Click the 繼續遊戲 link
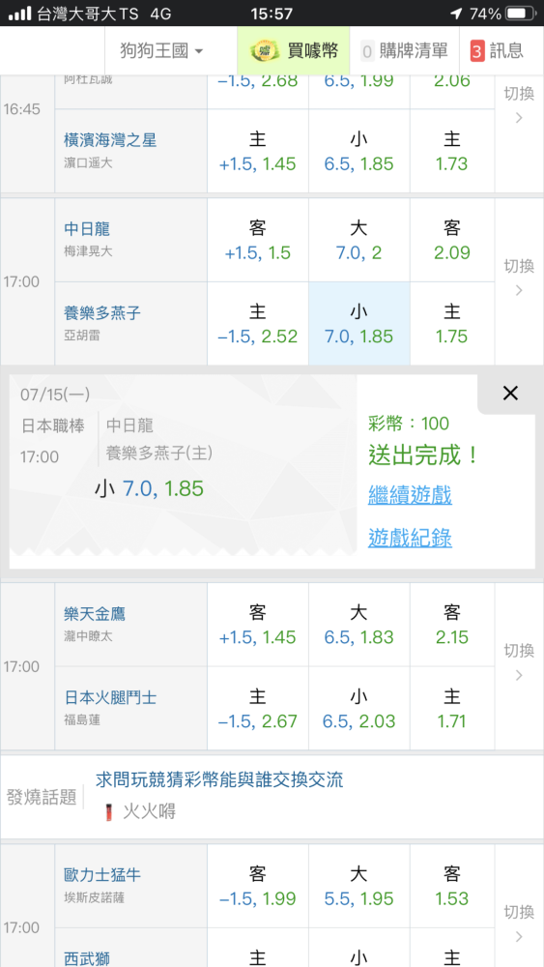 click(x=410, y=494)
